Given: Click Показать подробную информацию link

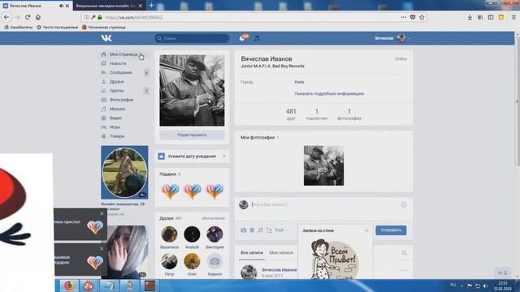Looking at the screenshot, I should pos(329,94).
